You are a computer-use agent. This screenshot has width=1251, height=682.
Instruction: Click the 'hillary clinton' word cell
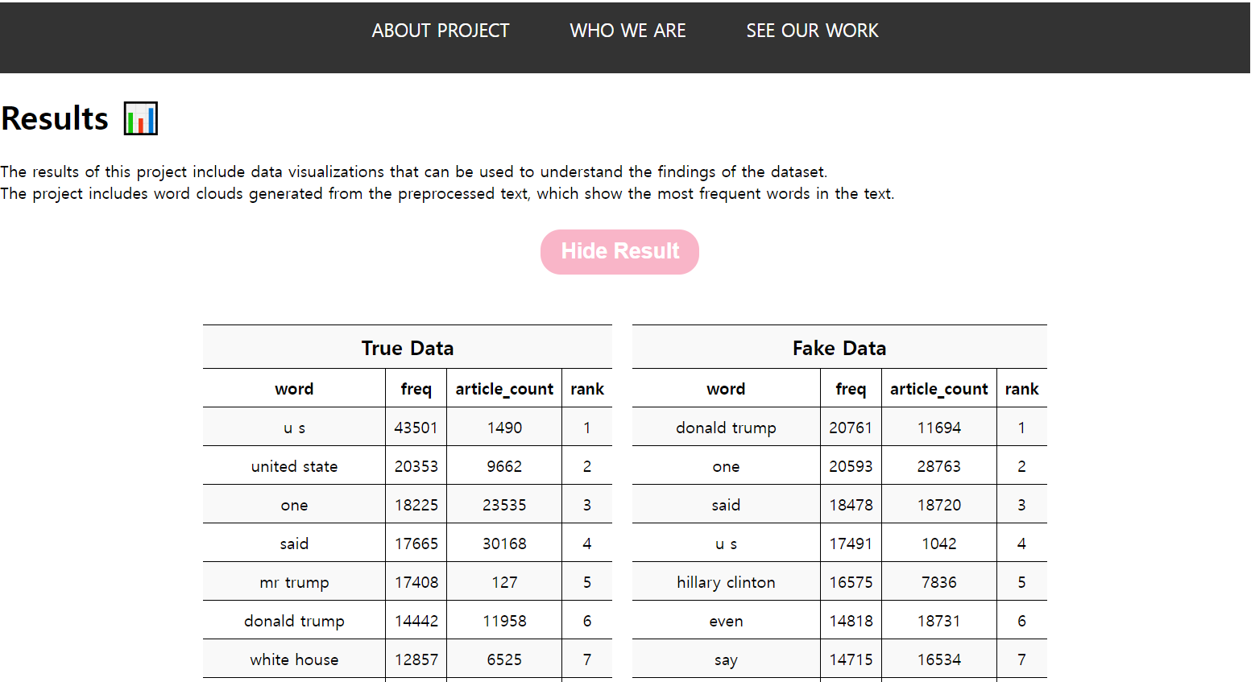tap(726, 582)
